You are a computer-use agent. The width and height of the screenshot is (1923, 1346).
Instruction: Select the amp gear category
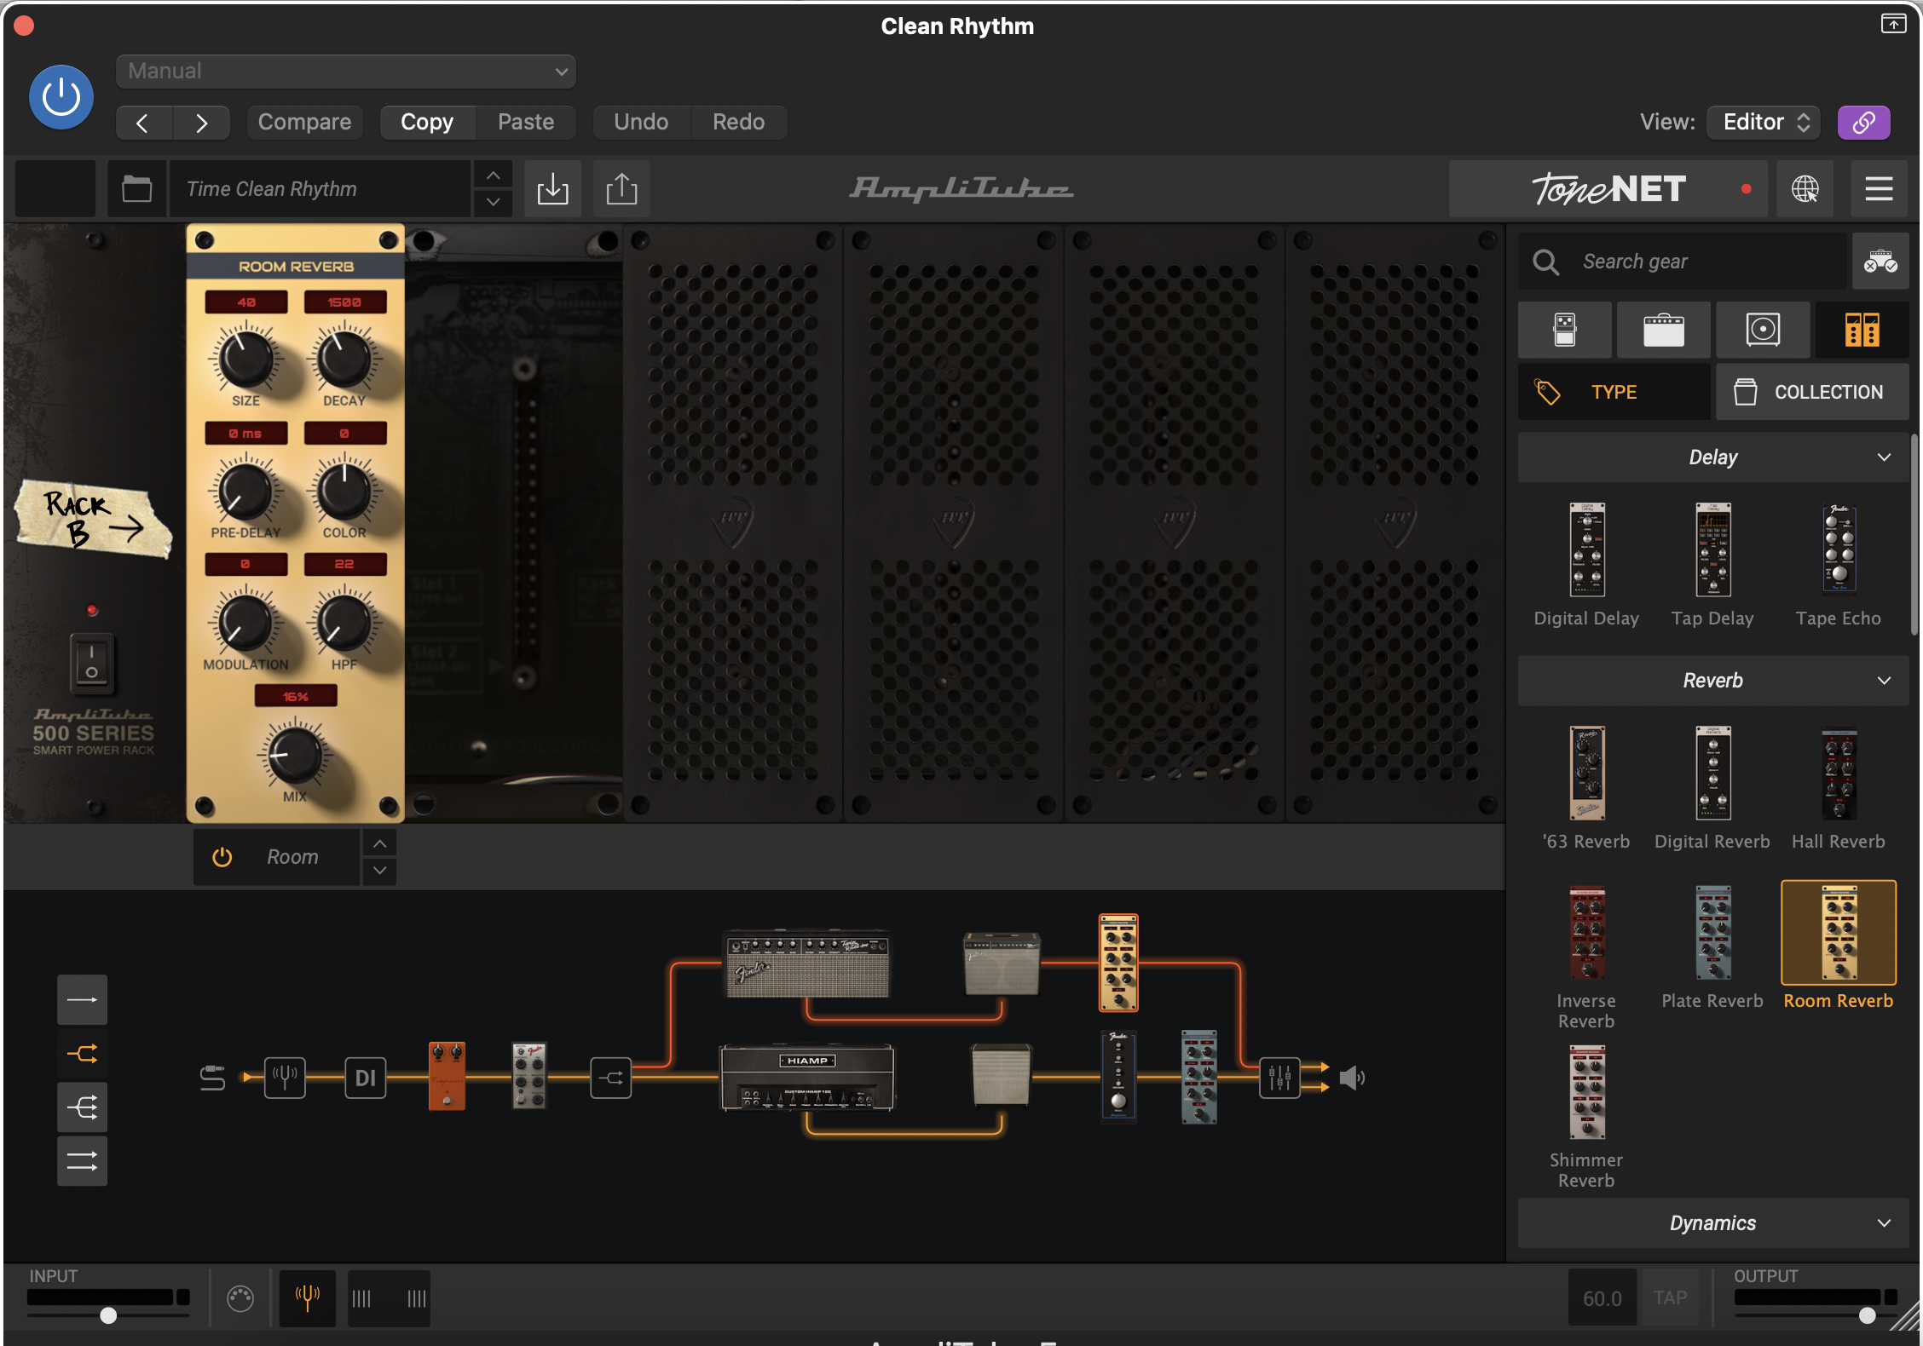point(1664,330)
